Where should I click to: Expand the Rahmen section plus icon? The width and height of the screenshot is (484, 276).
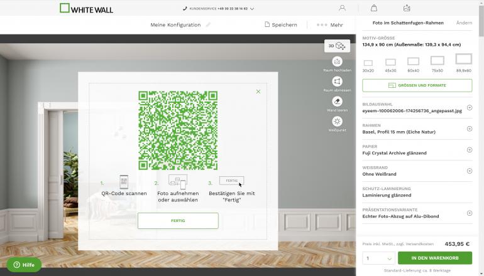pos(470,129)
